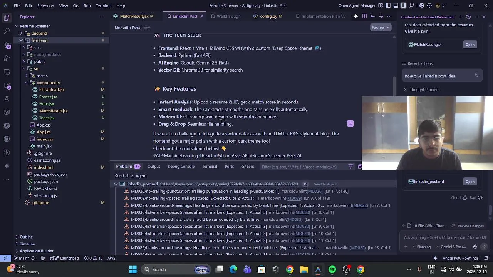Open the GitLens panel tab
The height and width of the screenshot is (277, 493).
(x=248, y=167)
